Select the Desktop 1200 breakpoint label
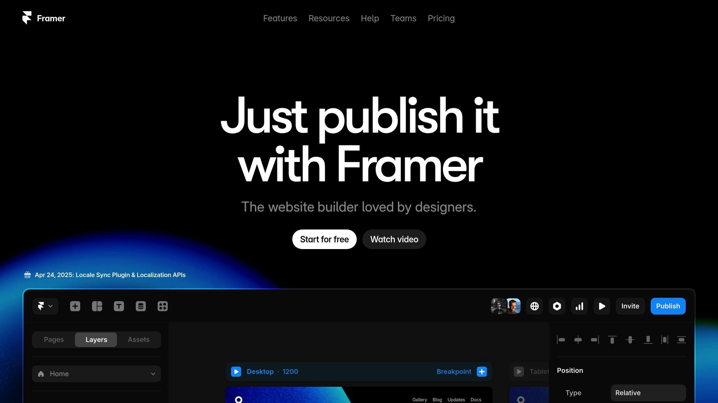 [x=272, y=372]
